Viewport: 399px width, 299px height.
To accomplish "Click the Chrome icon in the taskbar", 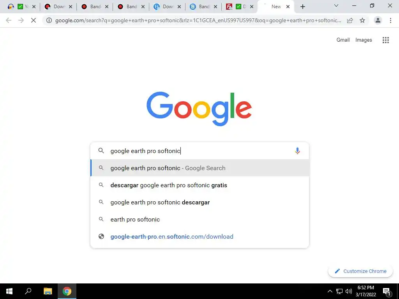I will coord(67,291).
